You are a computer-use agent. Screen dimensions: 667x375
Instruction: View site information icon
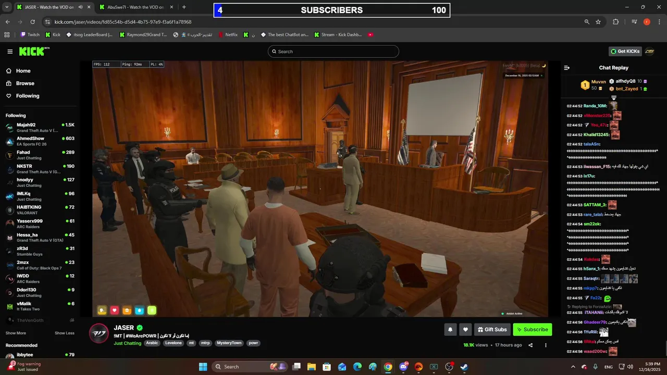(47, 22)
